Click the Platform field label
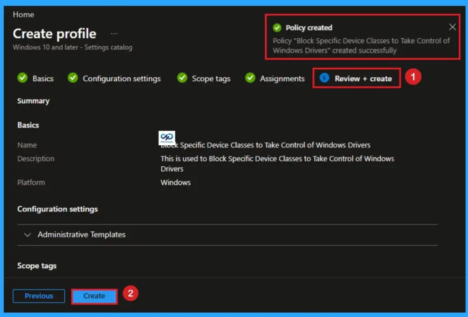The image size is (468, 317). click(x=31, y=183)
